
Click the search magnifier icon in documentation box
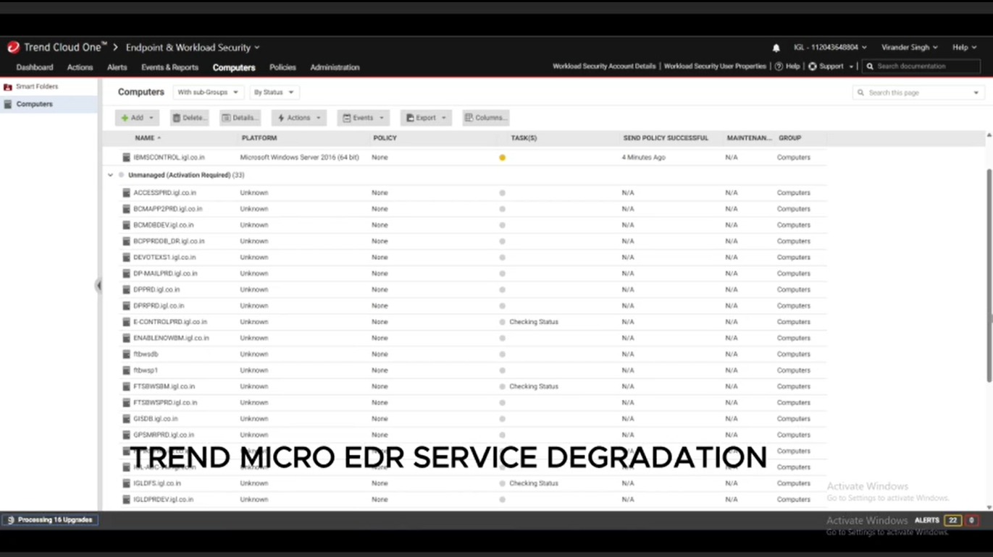coord(870,67)
